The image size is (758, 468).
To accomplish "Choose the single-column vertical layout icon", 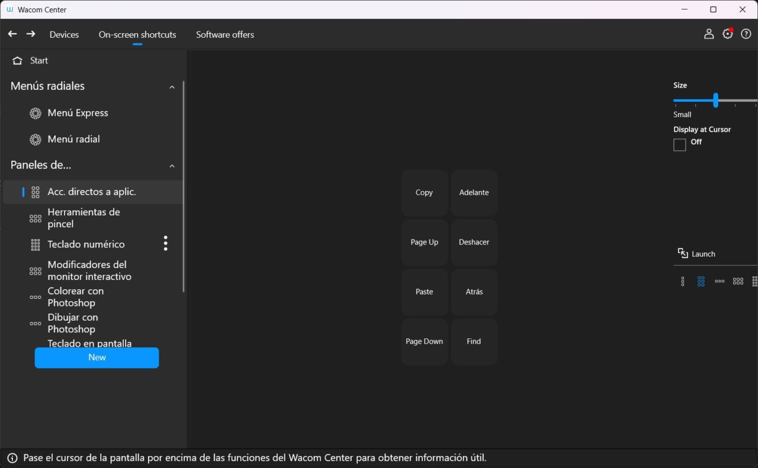I will pyautogui.click(x=683, y=282).
